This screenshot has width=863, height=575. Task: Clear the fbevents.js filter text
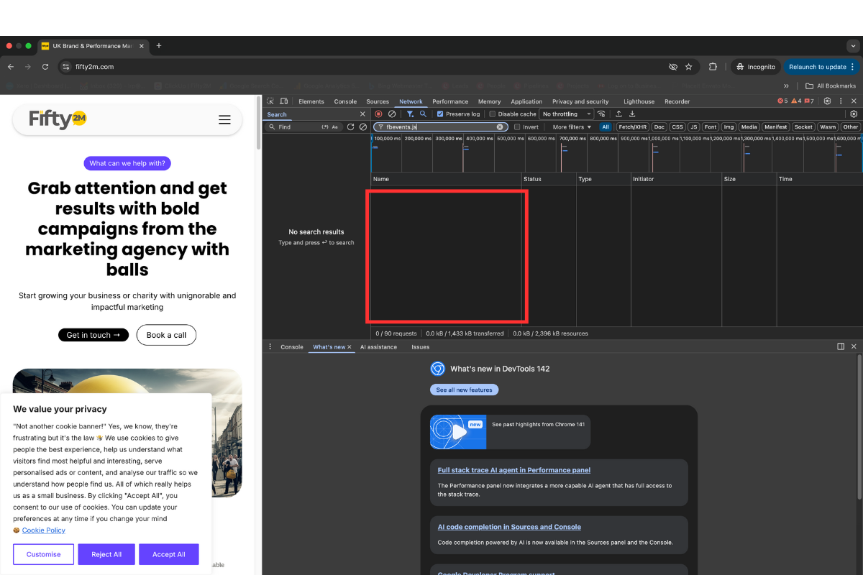pyautogui.click(x=500, y=126)
